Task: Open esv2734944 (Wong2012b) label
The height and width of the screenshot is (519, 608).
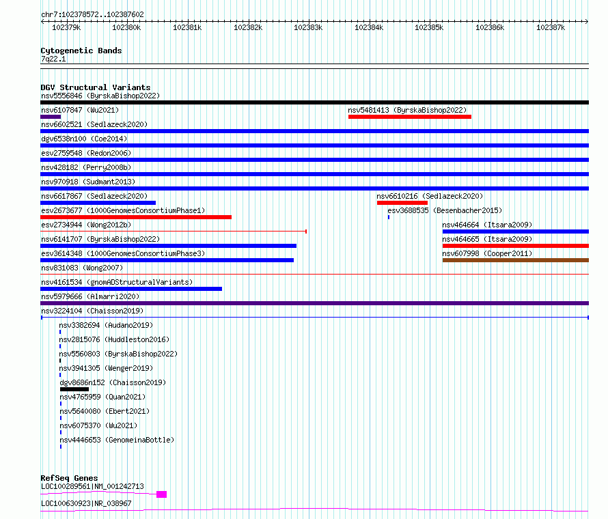Action: tap(86, 225)
